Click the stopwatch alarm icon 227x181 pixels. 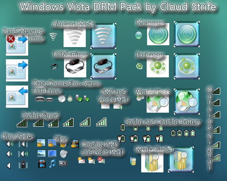pos(62,98)
